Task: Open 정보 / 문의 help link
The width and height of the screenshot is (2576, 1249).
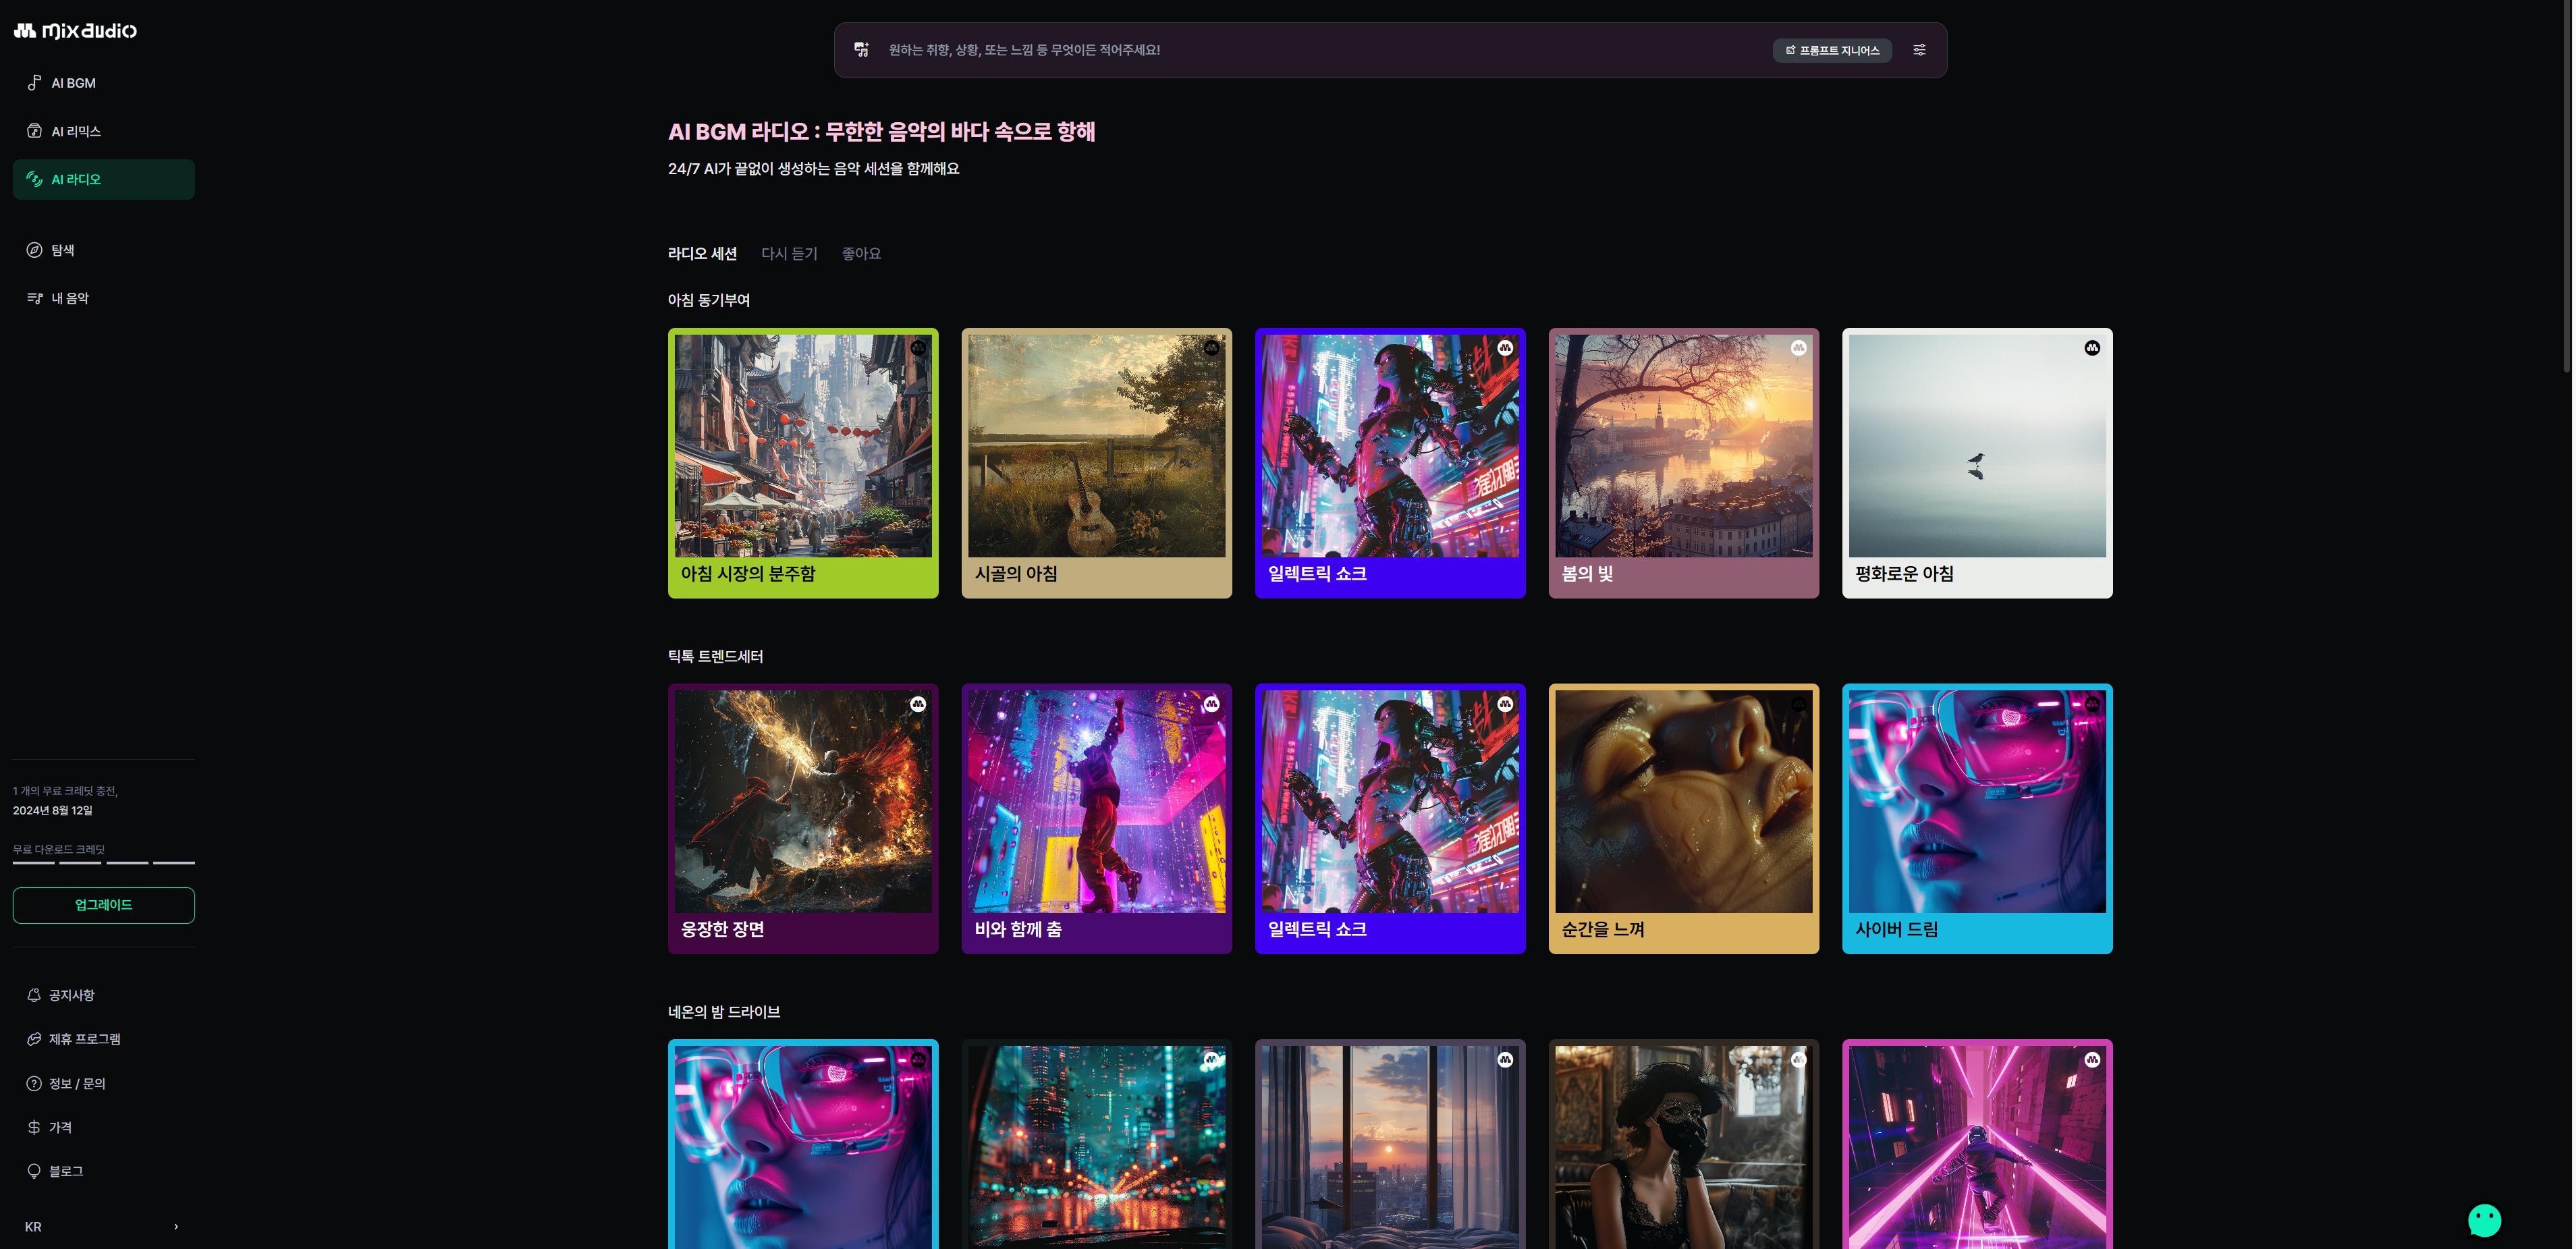Action: 76,1083
